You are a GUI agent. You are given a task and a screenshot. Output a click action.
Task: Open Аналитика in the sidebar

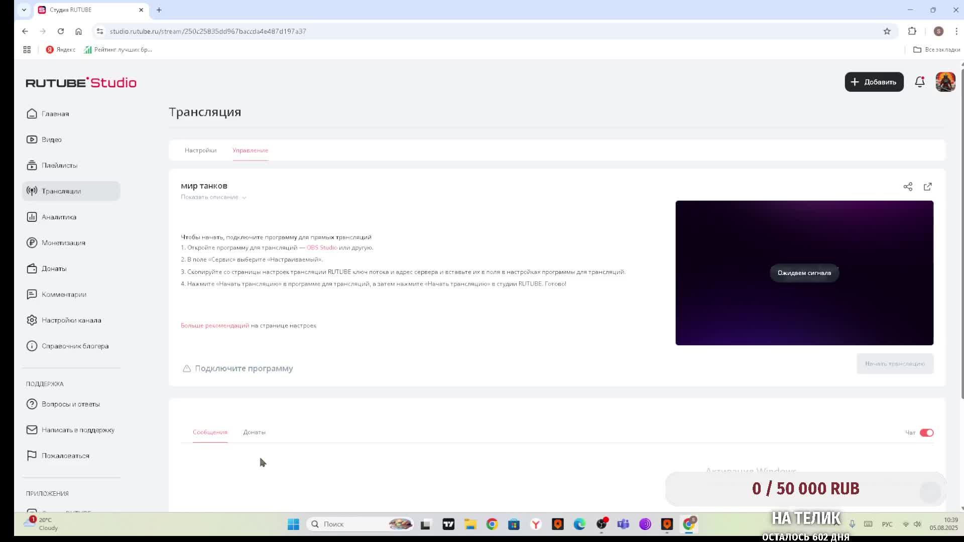point(59,217)
